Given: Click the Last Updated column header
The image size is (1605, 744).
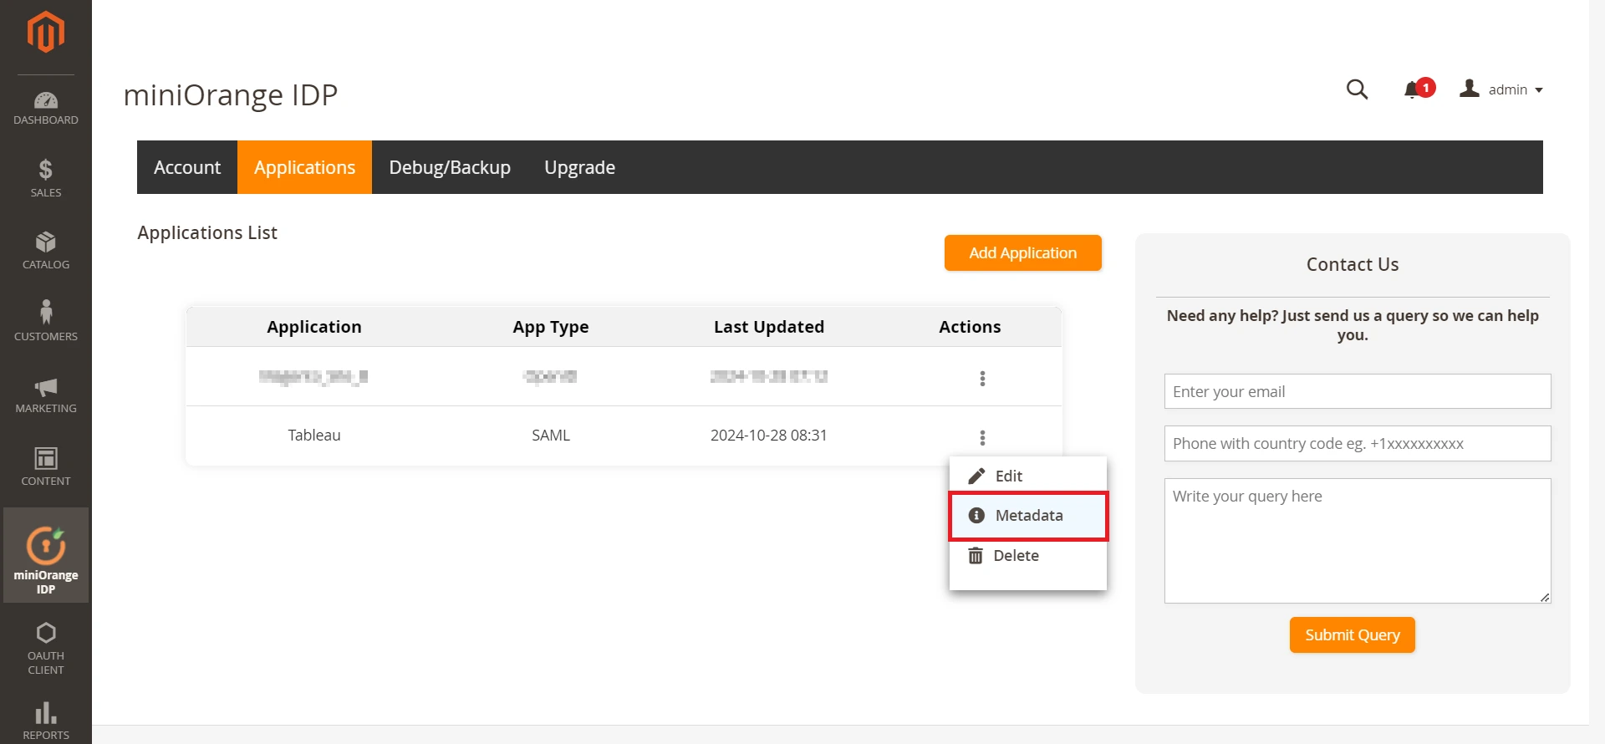Looking at the screenshot, I should pos(768,327).
